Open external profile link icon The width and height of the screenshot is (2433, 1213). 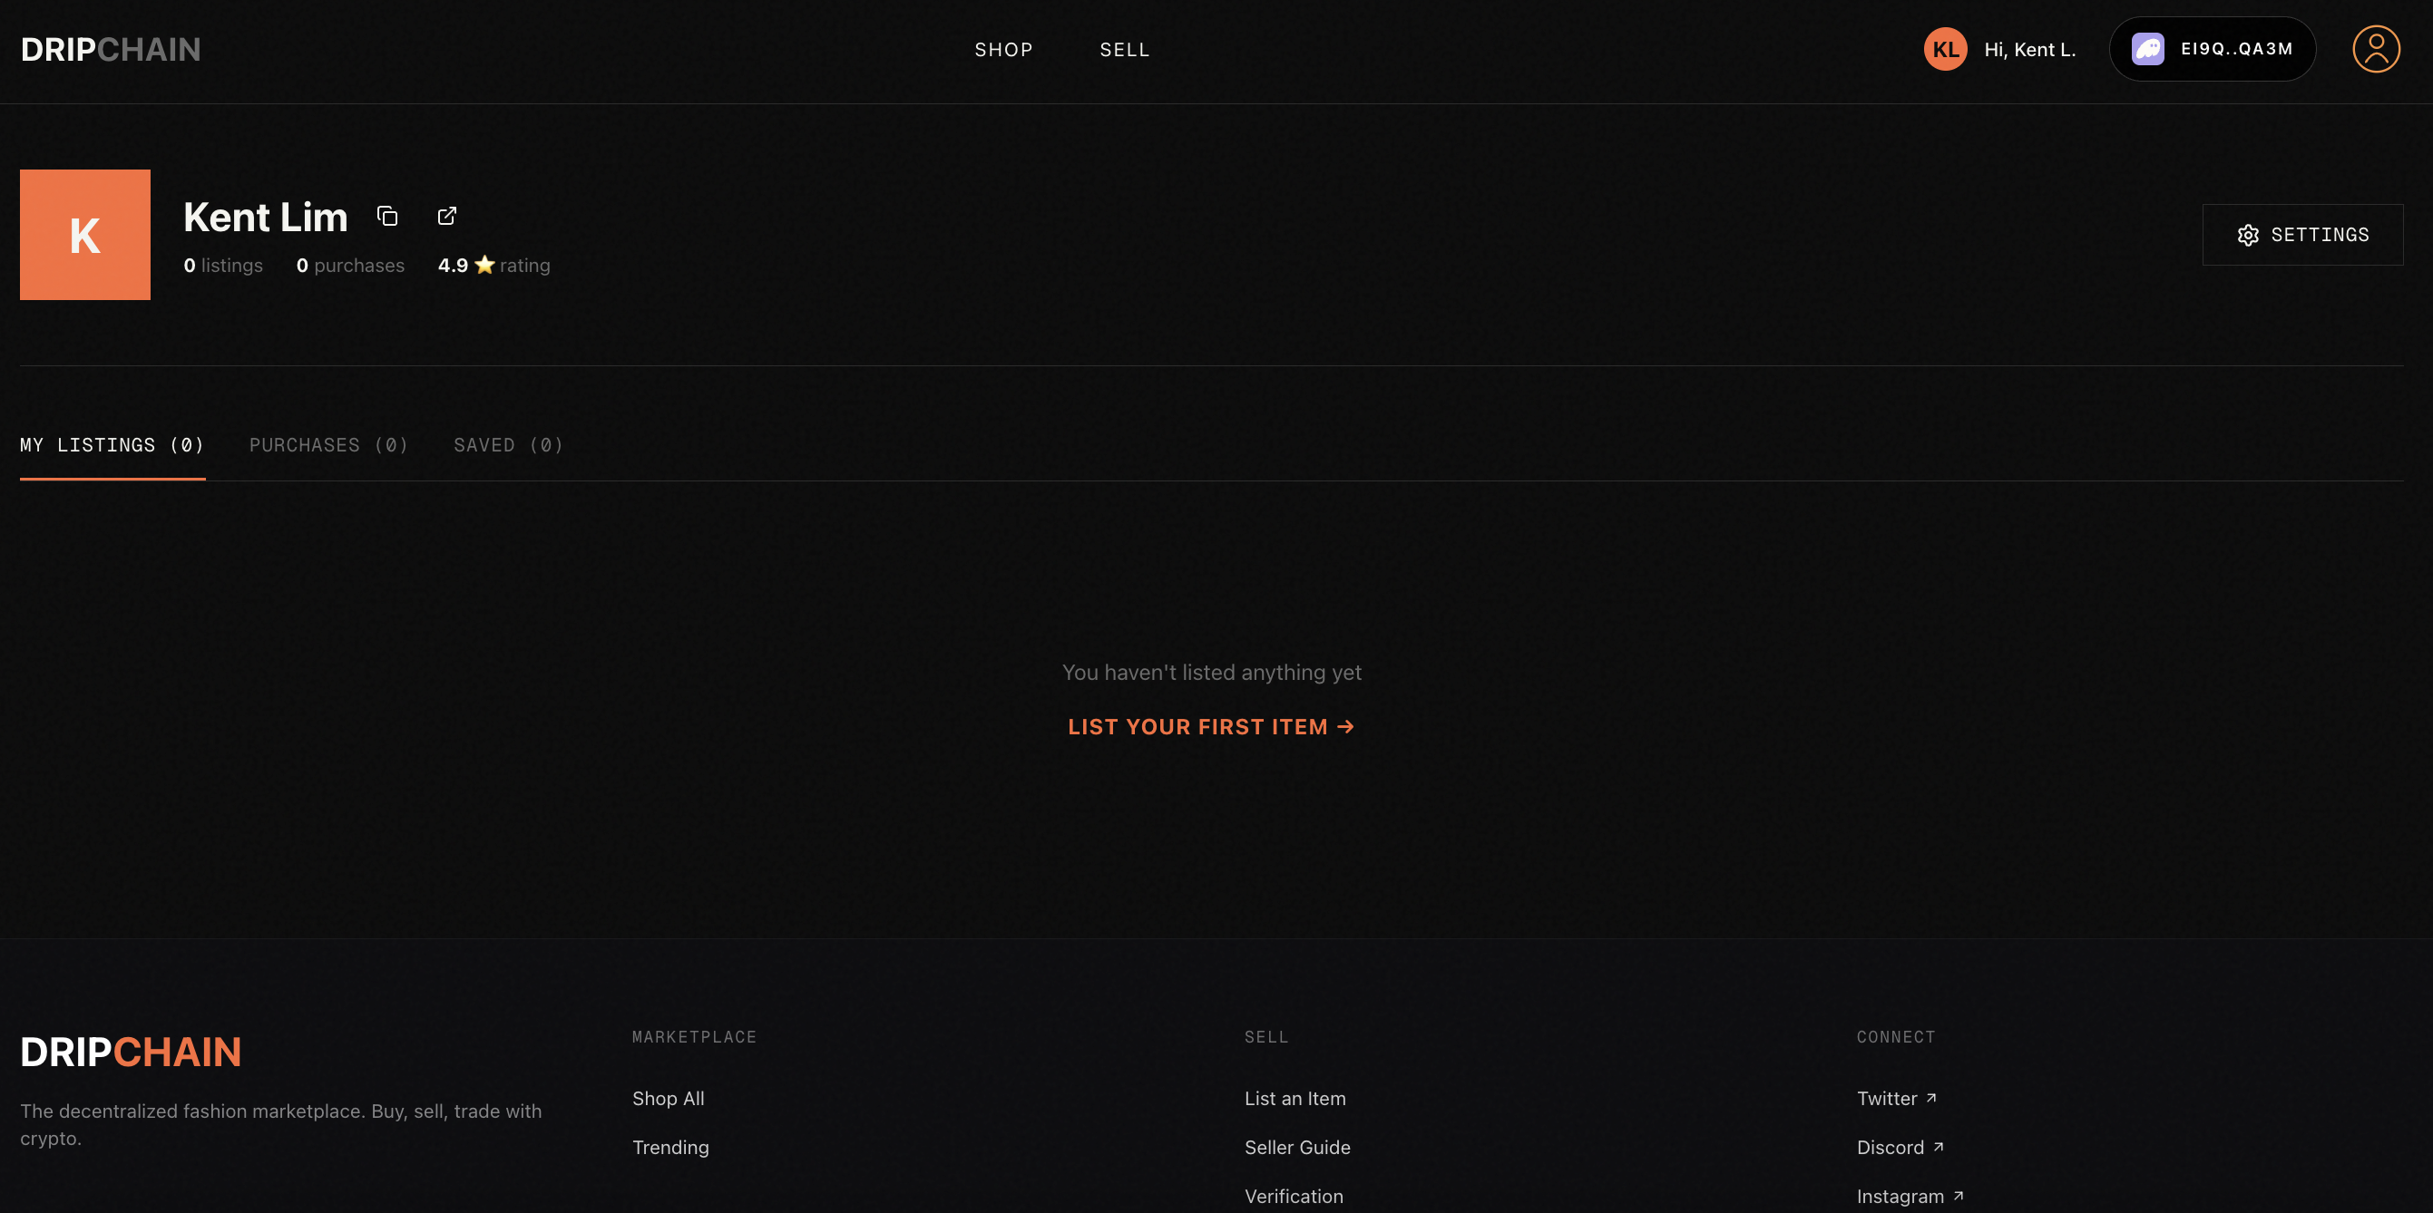coord(446,216)
